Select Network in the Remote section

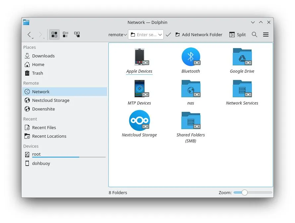65,92
